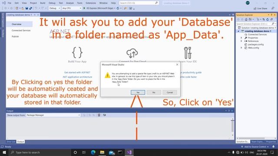Select Publish in the left page list
The image size is (278, 156).
(15, 36)
